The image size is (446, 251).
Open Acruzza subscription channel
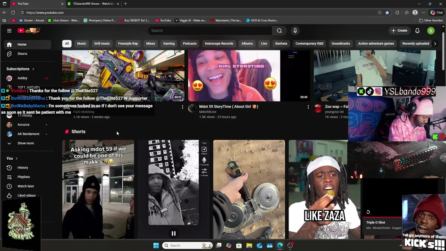27,124
